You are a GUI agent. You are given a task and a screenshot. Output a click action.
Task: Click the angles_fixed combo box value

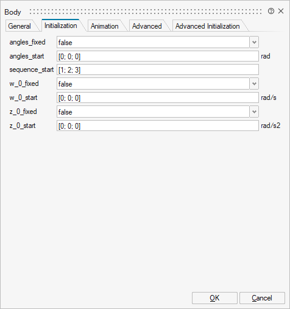(x=153, y=42)
